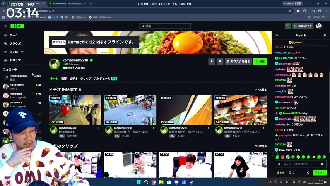Switch to the スケジュール tab
This screenshot has width=330, height=186.
tap(102, 79)
